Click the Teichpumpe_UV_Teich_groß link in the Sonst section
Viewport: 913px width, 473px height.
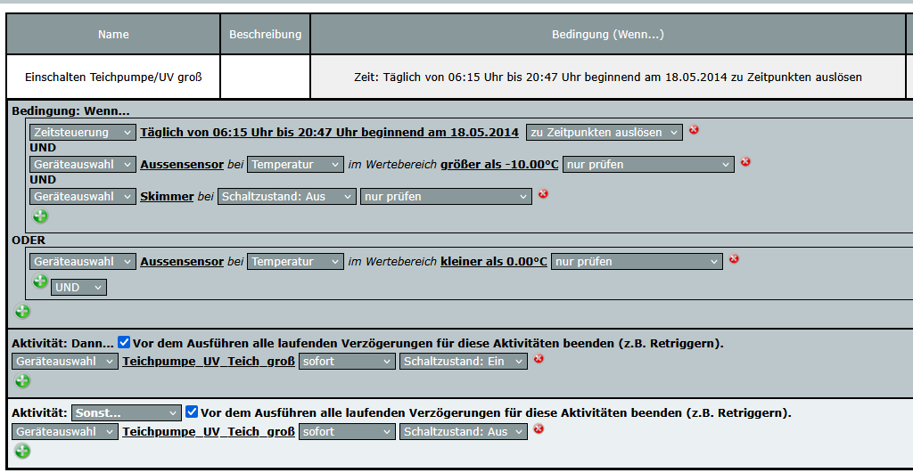(x=209, y=432)
